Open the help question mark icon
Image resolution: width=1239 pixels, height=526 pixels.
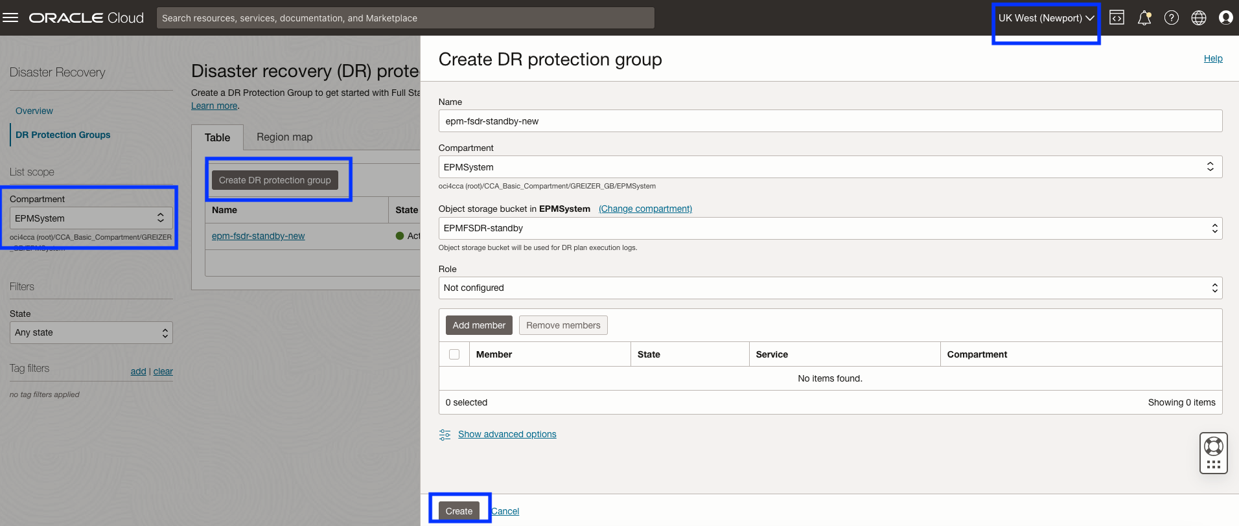pyautogui.click(x=1172, y=17)
